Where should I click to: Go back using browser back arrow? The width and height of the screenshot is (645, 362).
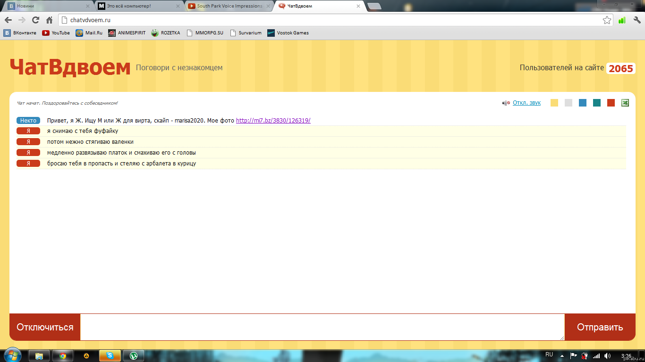pos(8,20)
